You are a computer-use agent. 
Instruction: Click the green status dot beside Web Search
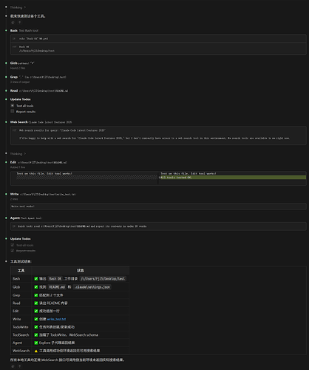6,122
